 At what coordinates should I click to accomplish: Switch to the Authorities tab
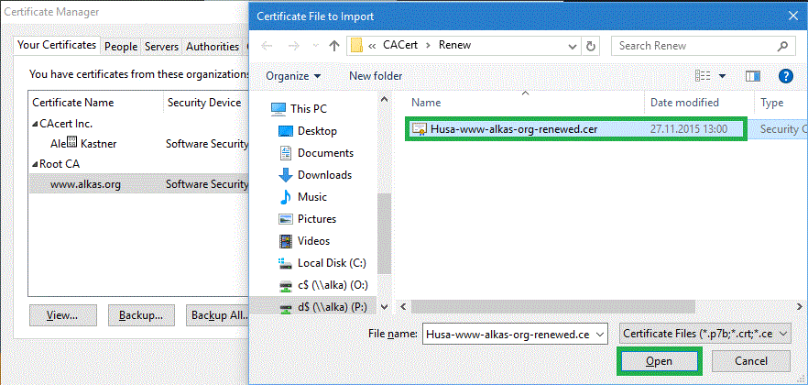pos(212,46)
